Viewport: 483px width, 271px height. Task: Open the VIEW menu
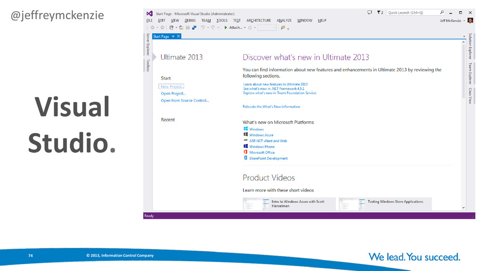(175, 21)
